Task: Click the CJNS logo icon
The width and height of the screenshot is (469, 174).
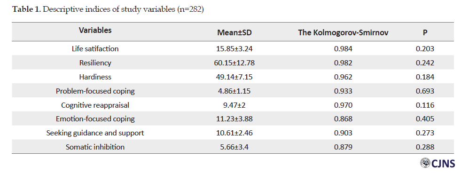Action: (x=425, y=163)
